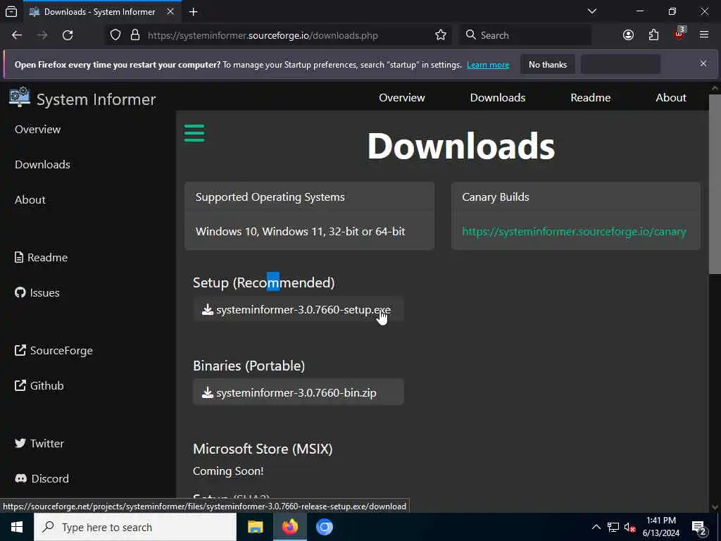
Task: Close the Downloads - System Informer tab
Action: coord(170,11)
